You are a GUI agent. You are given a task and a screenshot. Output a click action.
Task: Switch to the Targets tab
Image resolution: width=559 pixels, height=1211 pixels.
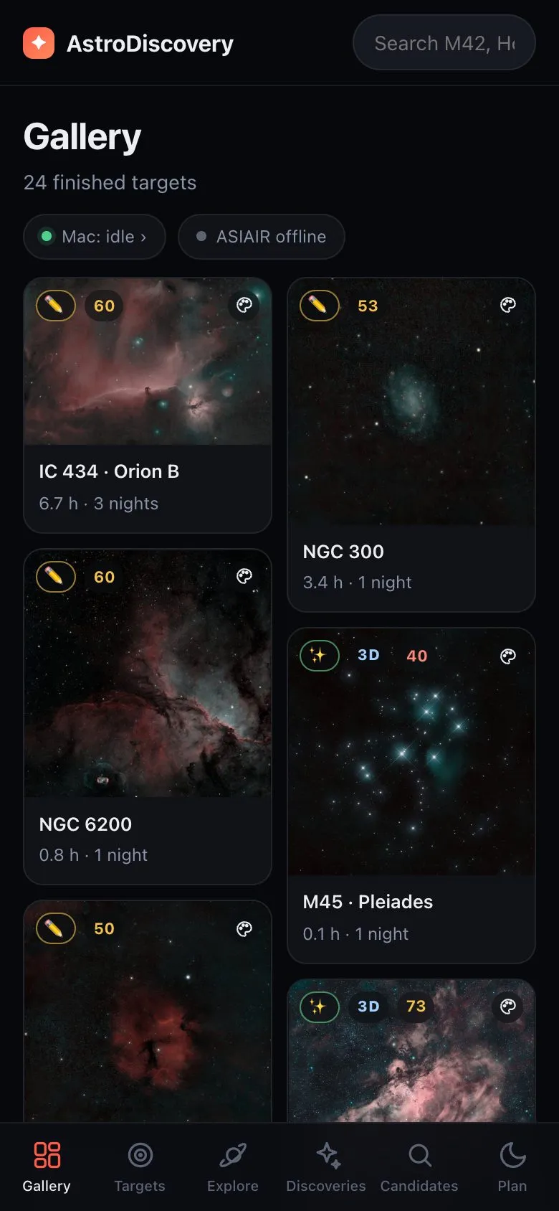pyautogui.click(x=140, y=1167)
